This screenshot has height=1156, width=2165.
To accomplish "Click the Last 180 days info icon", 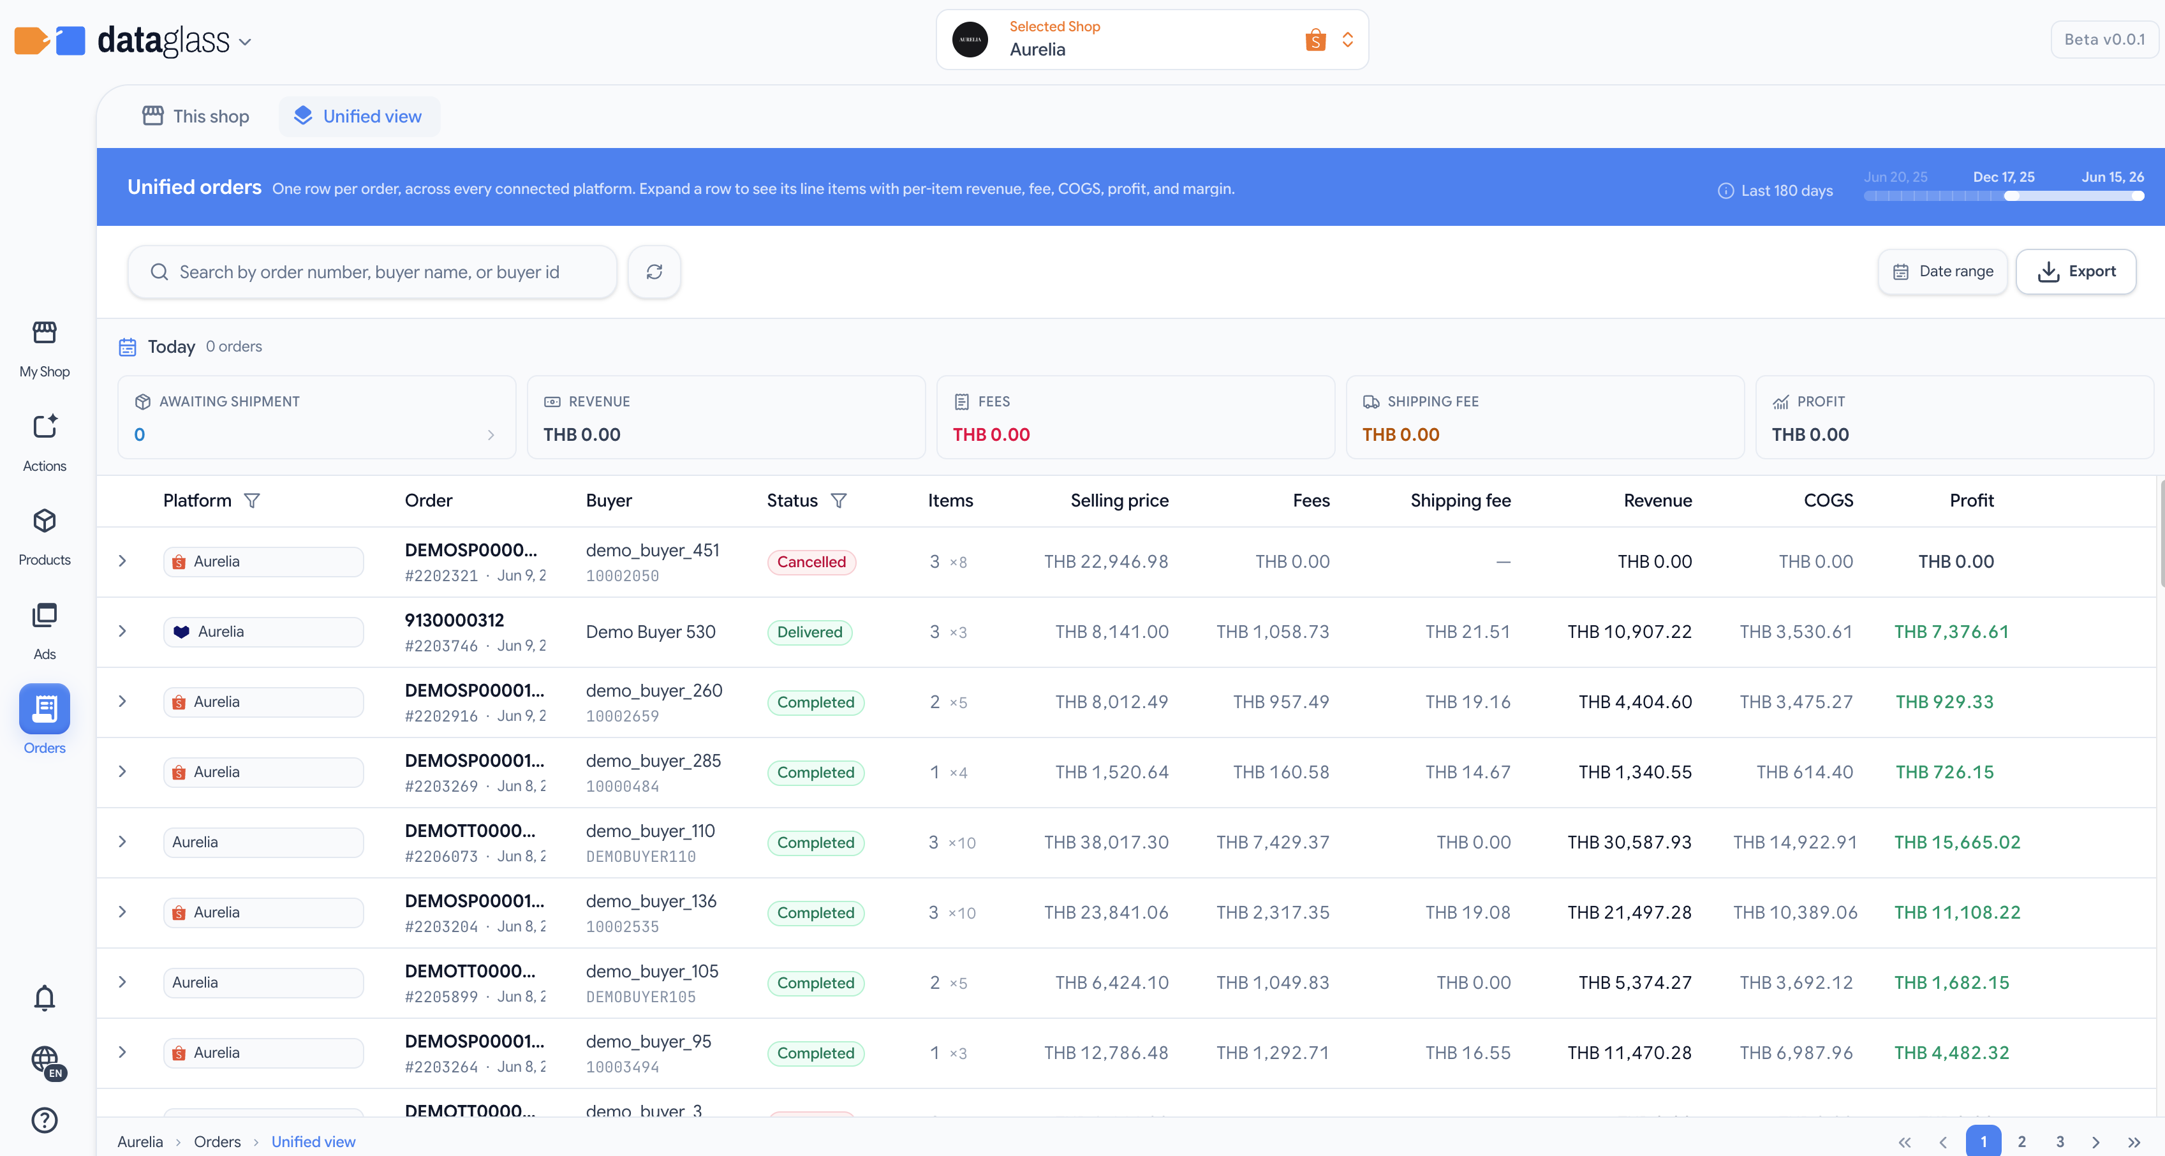I will point(1725,191).
